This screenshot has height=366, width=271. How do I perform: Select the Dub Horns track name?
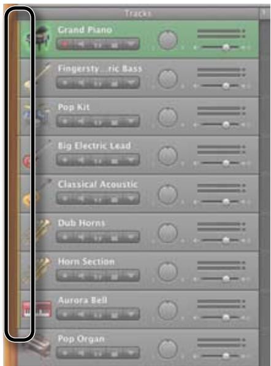point(82,223)
